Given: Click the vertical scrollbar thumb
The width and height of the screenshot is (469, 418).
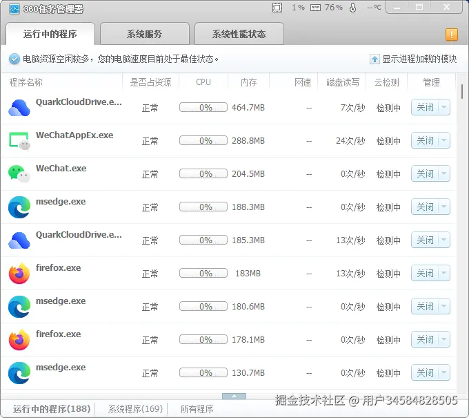Looking at the screenshot, I should (x=462, y=92).
